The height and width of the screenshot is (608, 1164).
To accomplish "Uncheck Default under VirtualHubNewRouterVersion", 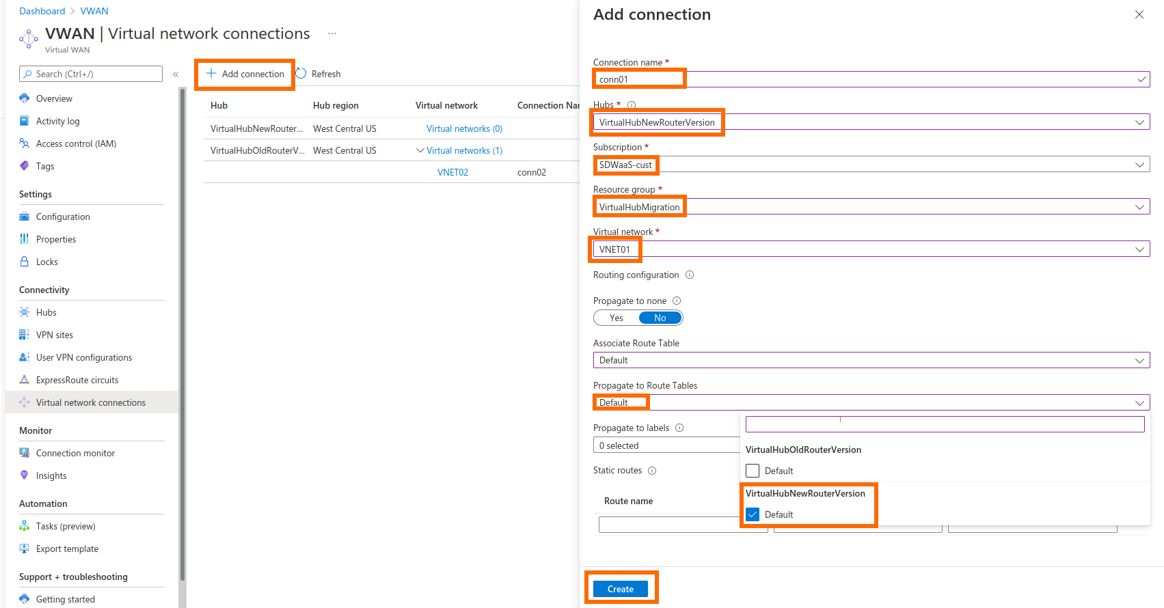I will tap(753, 514).
